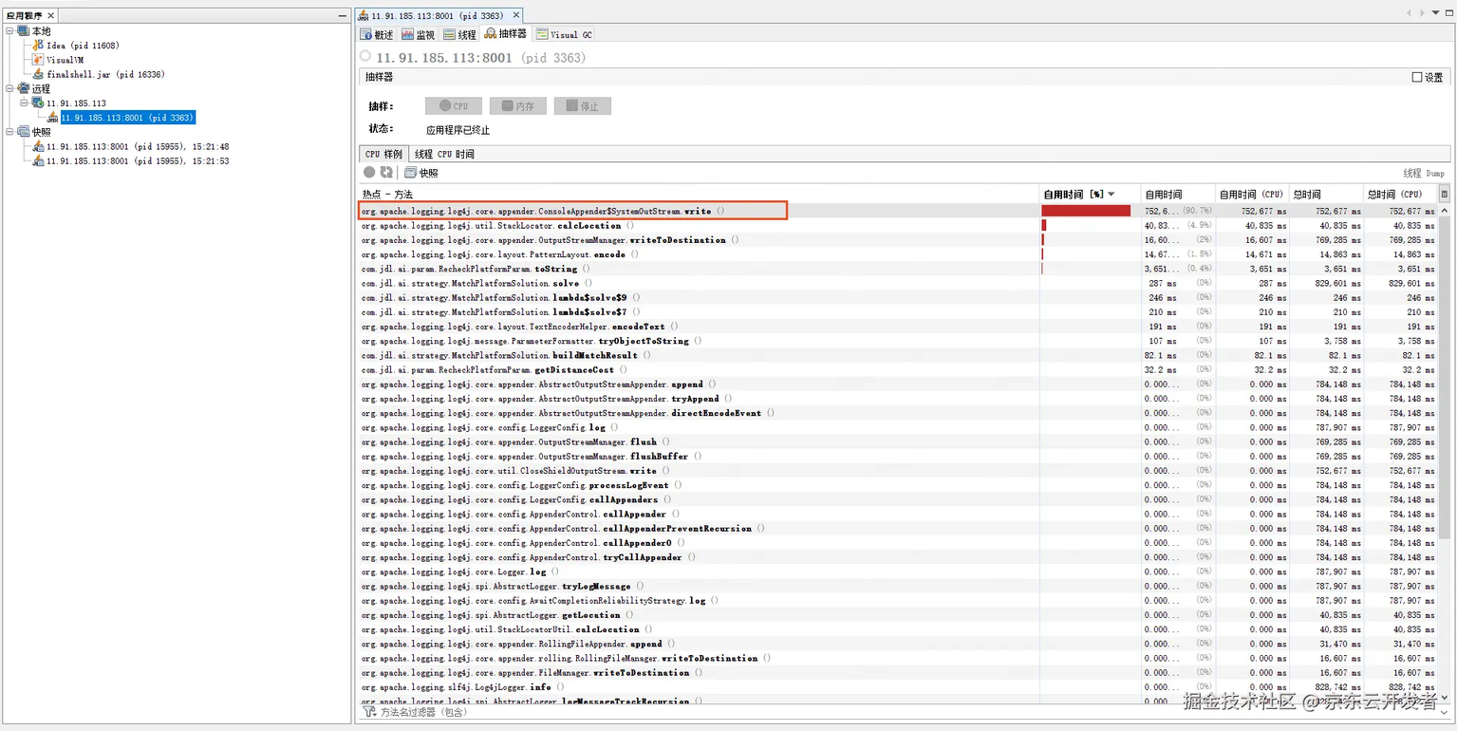Click the 线程 Dump button

point(1424,174)
